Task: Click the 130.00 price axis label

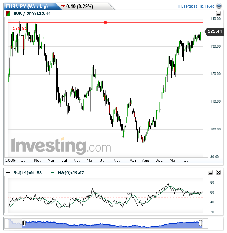Action: coord(216,46)
